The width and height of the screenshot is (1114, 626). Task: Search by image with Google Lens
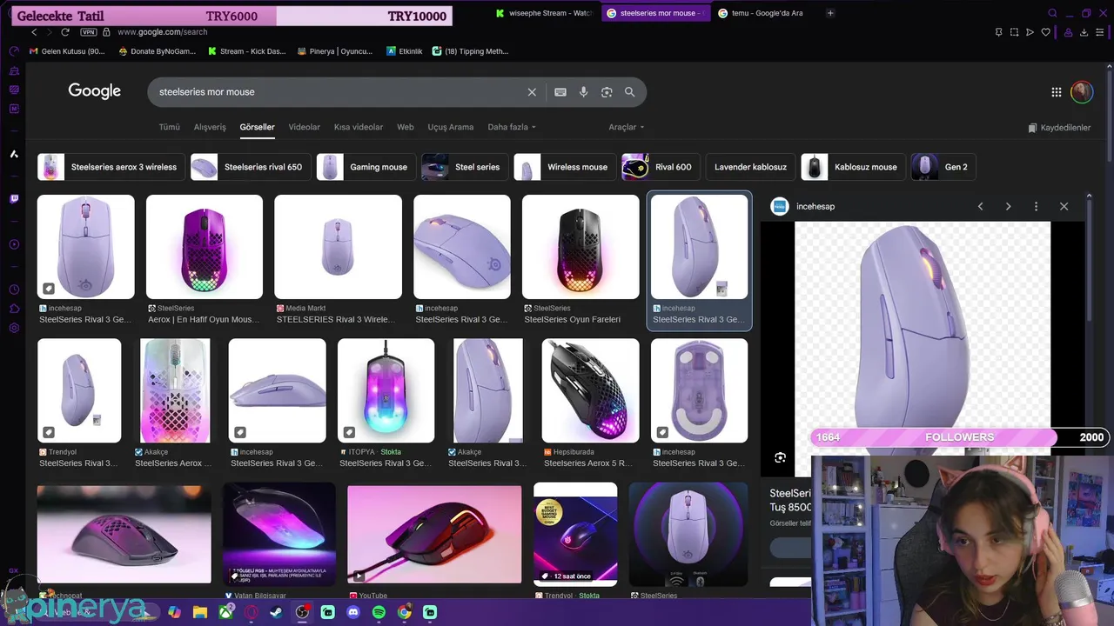(x=607, y=92)
